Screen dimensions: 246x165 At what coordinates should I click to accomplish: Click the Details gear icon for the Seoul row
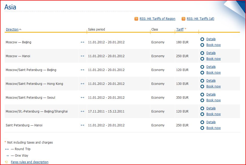point(202,95)
